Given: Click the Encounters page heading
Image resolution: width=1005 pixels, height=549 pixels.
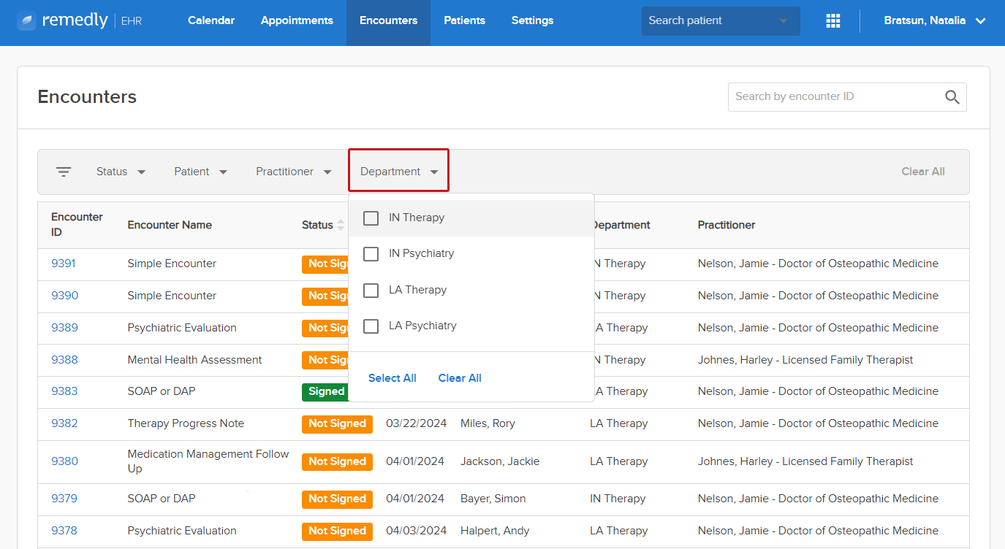Looking at the screenshot, I should [x=87, y=97].
